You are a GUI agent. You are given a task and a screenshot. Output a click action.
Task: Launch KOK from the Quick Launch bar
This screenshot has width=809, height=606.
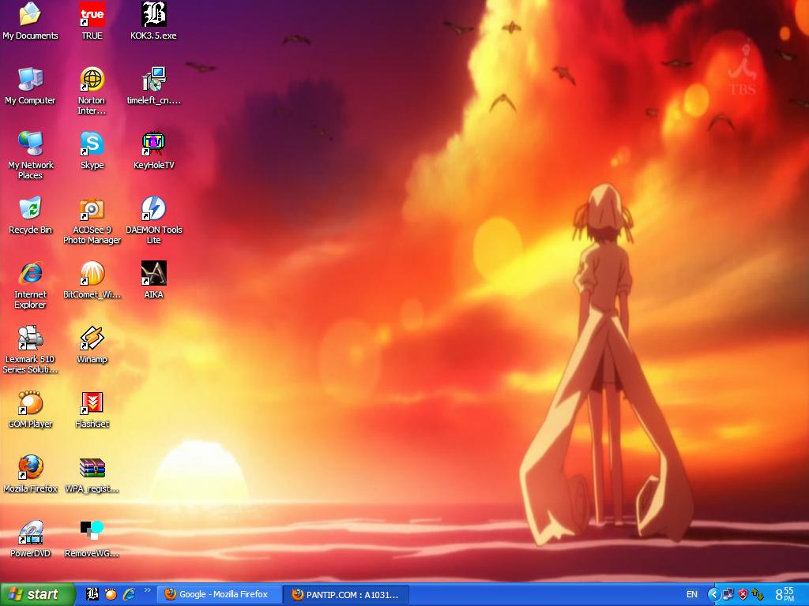pos(92,594)
